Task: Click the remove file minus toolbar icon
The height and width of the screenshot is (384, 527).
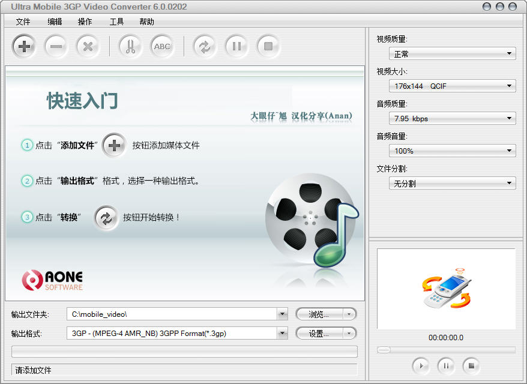Action: click(56, 46)
